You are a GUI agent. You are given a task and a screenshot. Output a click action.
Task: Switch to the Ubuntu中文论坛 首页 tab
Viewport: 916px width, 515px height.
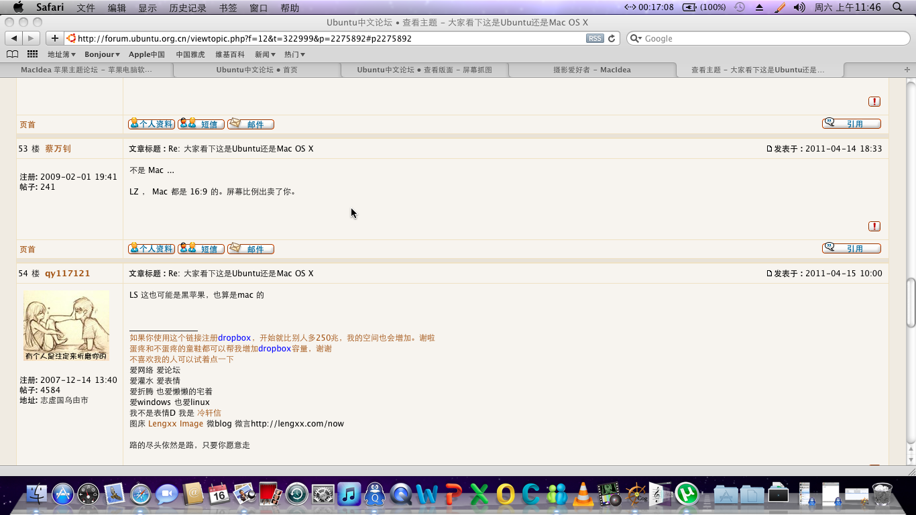tap(257, 70)
